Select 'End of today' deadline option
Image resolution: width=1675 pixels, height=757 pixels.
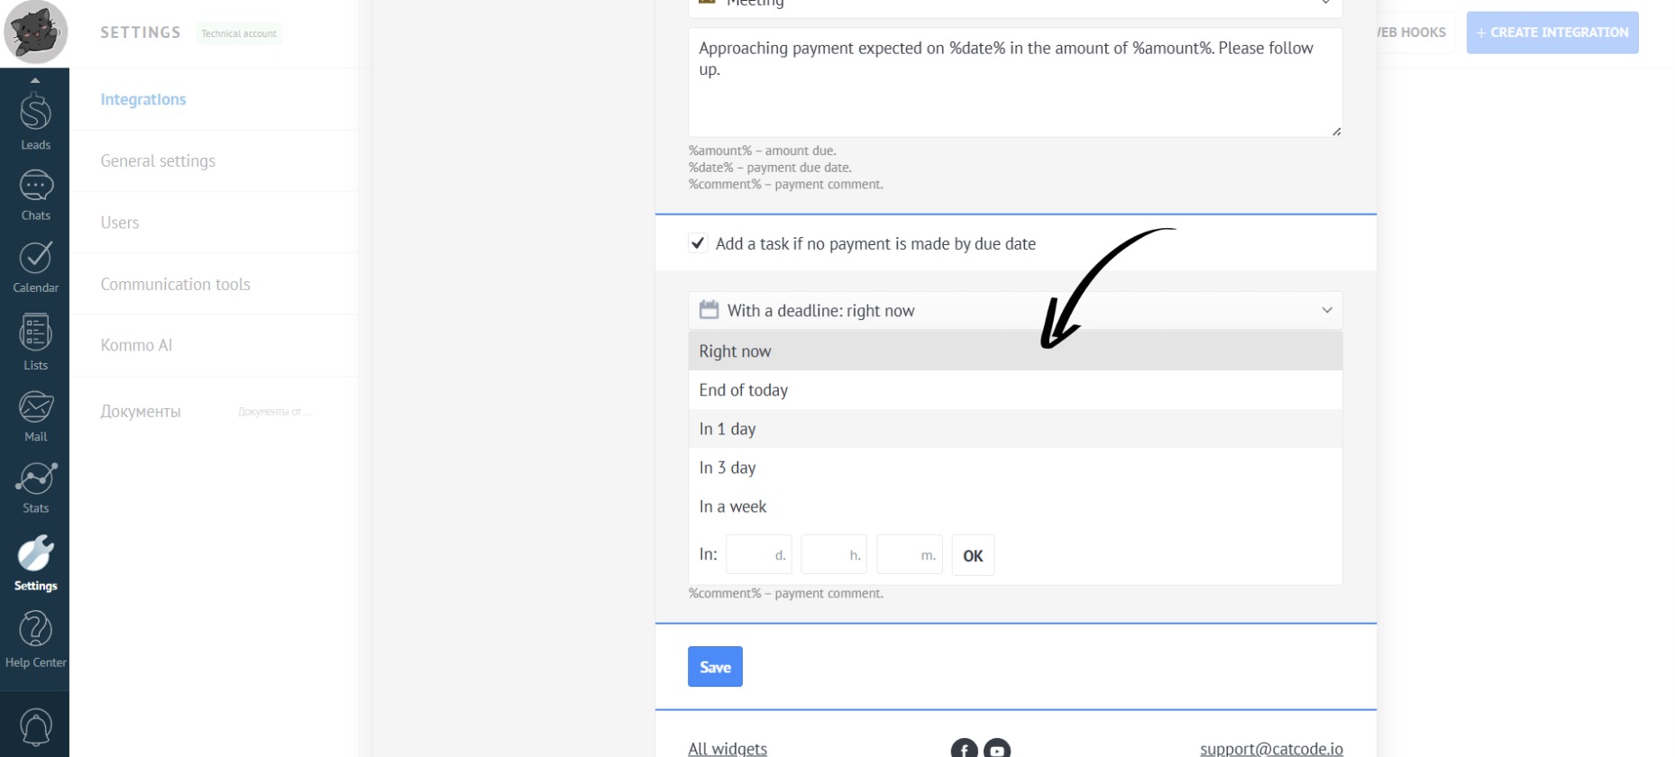point(744,390)
